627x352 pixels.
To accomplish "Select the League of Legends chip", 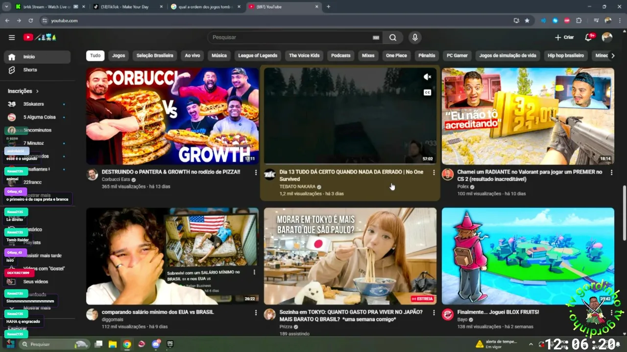I will click(x=258, y=55).
